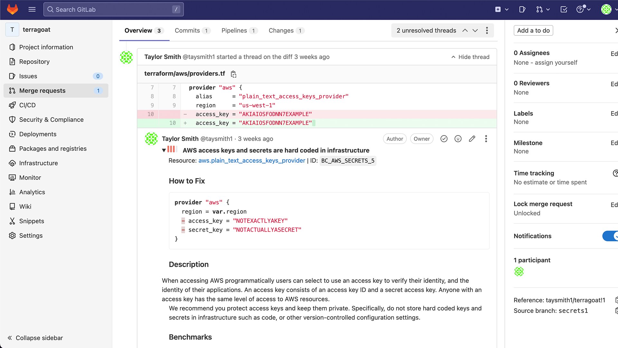
Task: Open the aws.plain_text_access_keys_provider resource link
Action: click(x=252, y=160)
